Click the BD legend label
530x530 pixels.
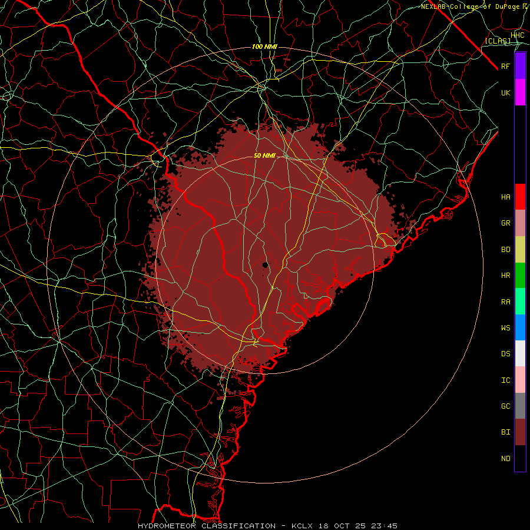506,250
